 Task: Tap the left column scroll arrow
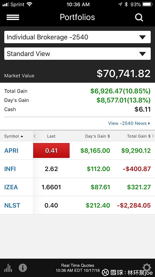tap(35, 136)
